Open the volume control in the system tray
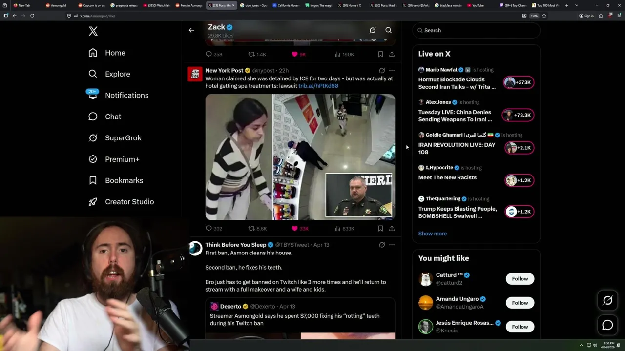This screenshot has height=351, width=625. click(595, 345)
